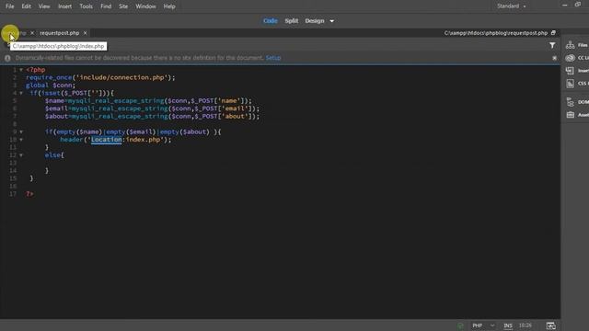Click the filter related files funnel icon
589x331 pixels.
[x=552, y=45]
